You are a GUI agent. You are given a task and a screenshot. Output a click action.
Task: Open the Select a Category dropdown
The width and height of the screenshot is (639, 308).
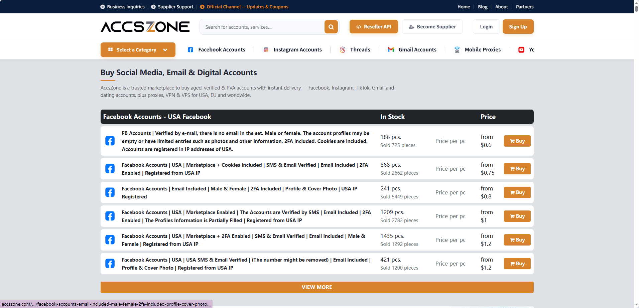point(138,50)
